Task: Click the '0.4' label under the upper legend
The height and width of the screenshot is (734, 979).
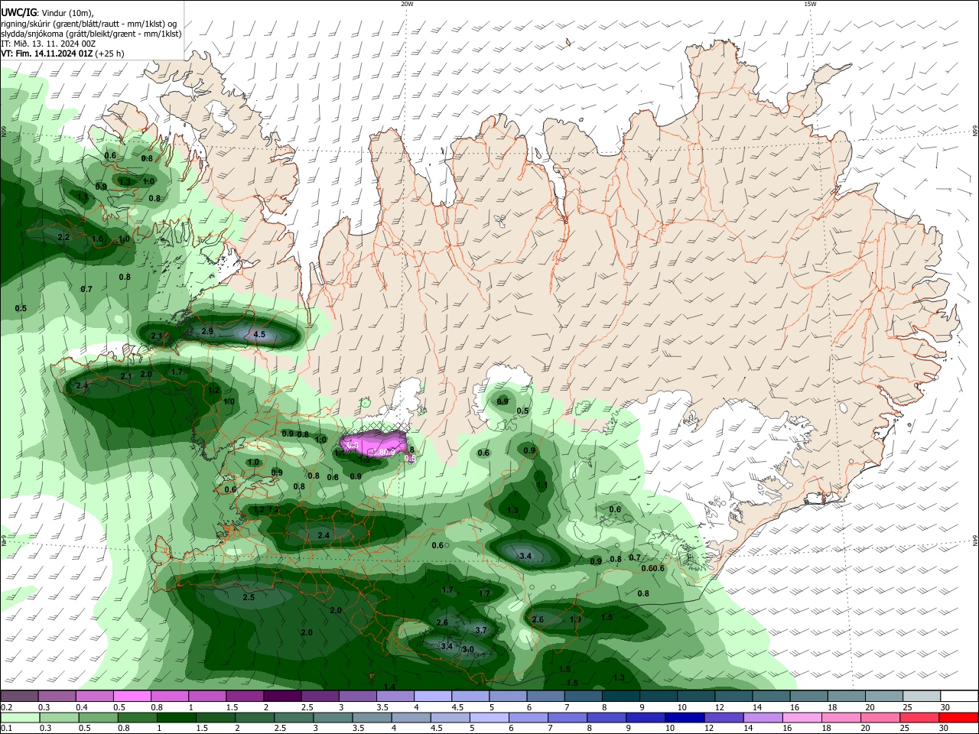Action: point(81,707)
